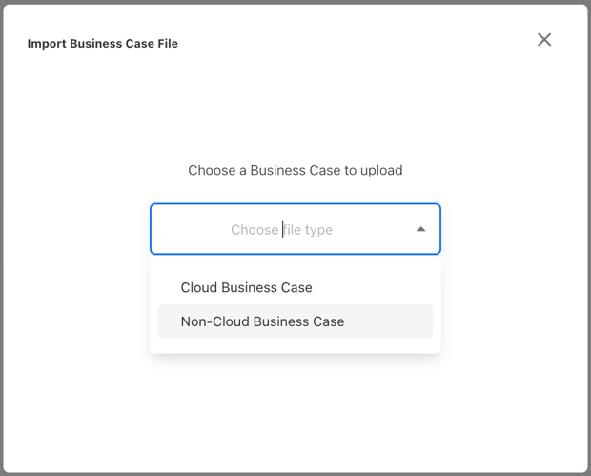
Task: Click the Import Business Case File title
Action: (102, 43)
